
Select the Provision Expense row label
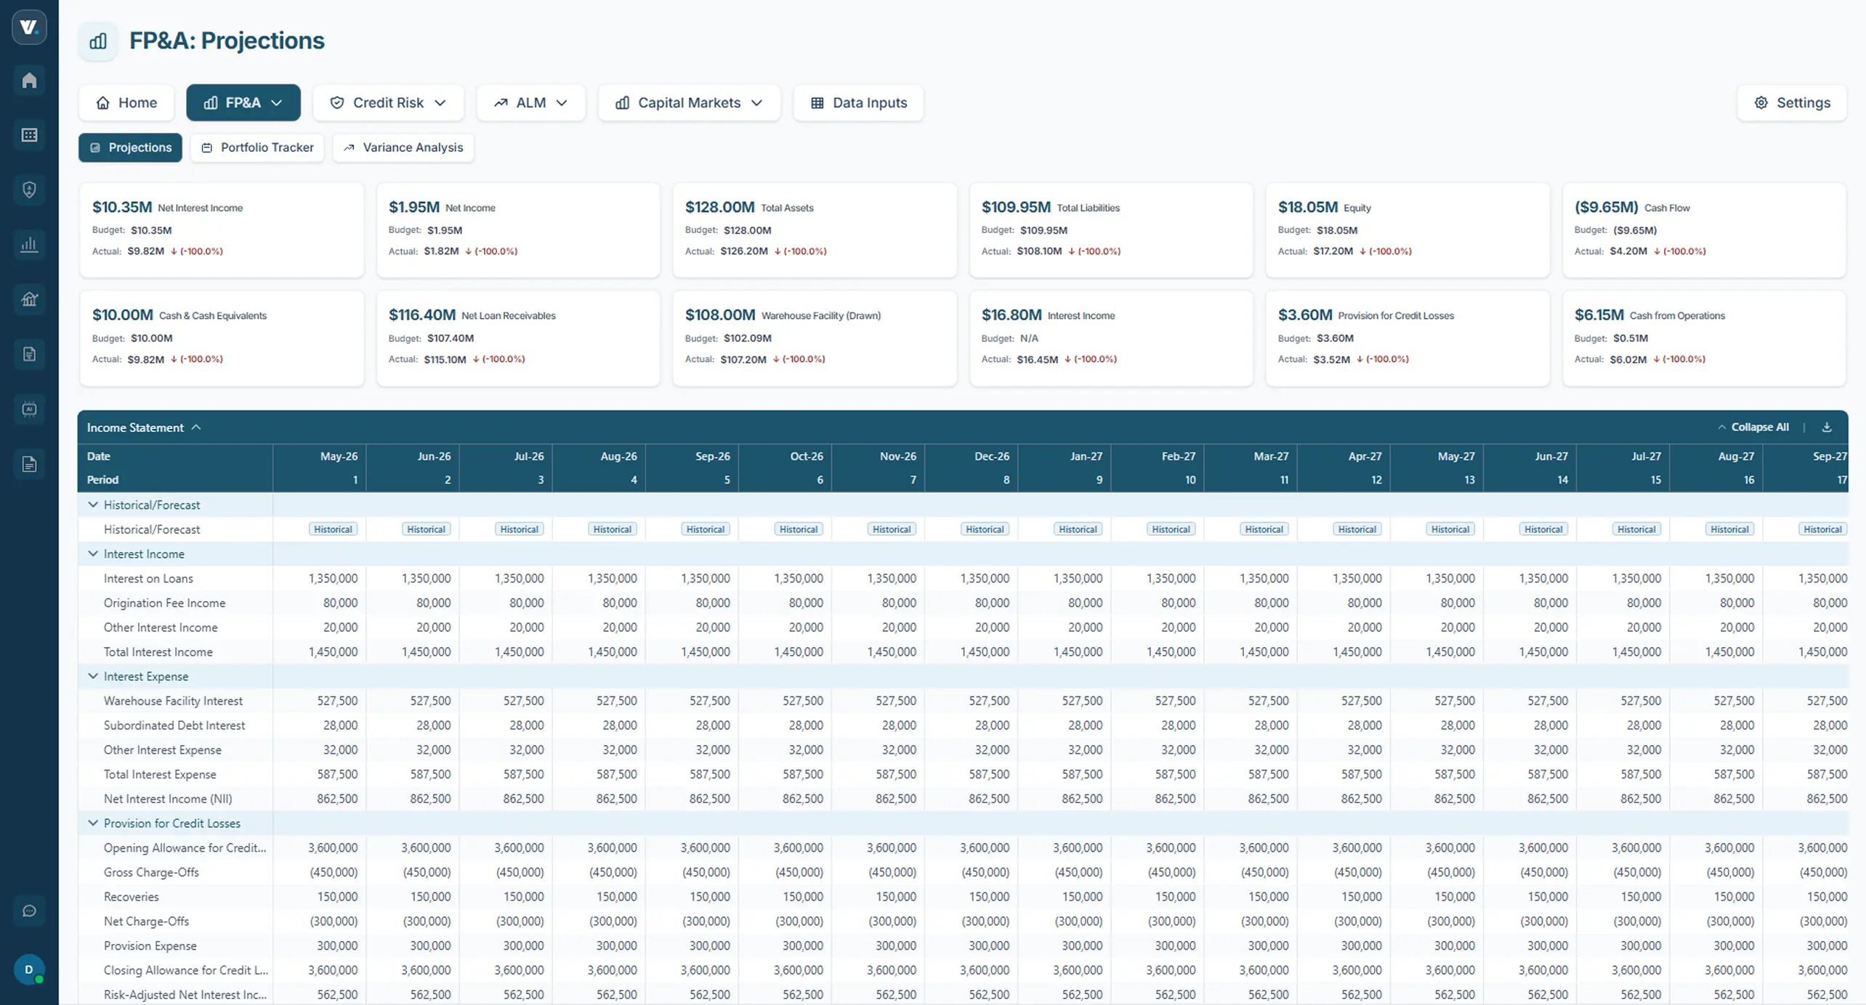coord(150,945)
